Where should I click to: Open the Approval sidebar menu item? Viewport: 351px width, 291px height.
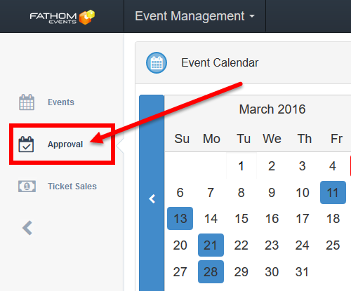[x=65, y=144]
